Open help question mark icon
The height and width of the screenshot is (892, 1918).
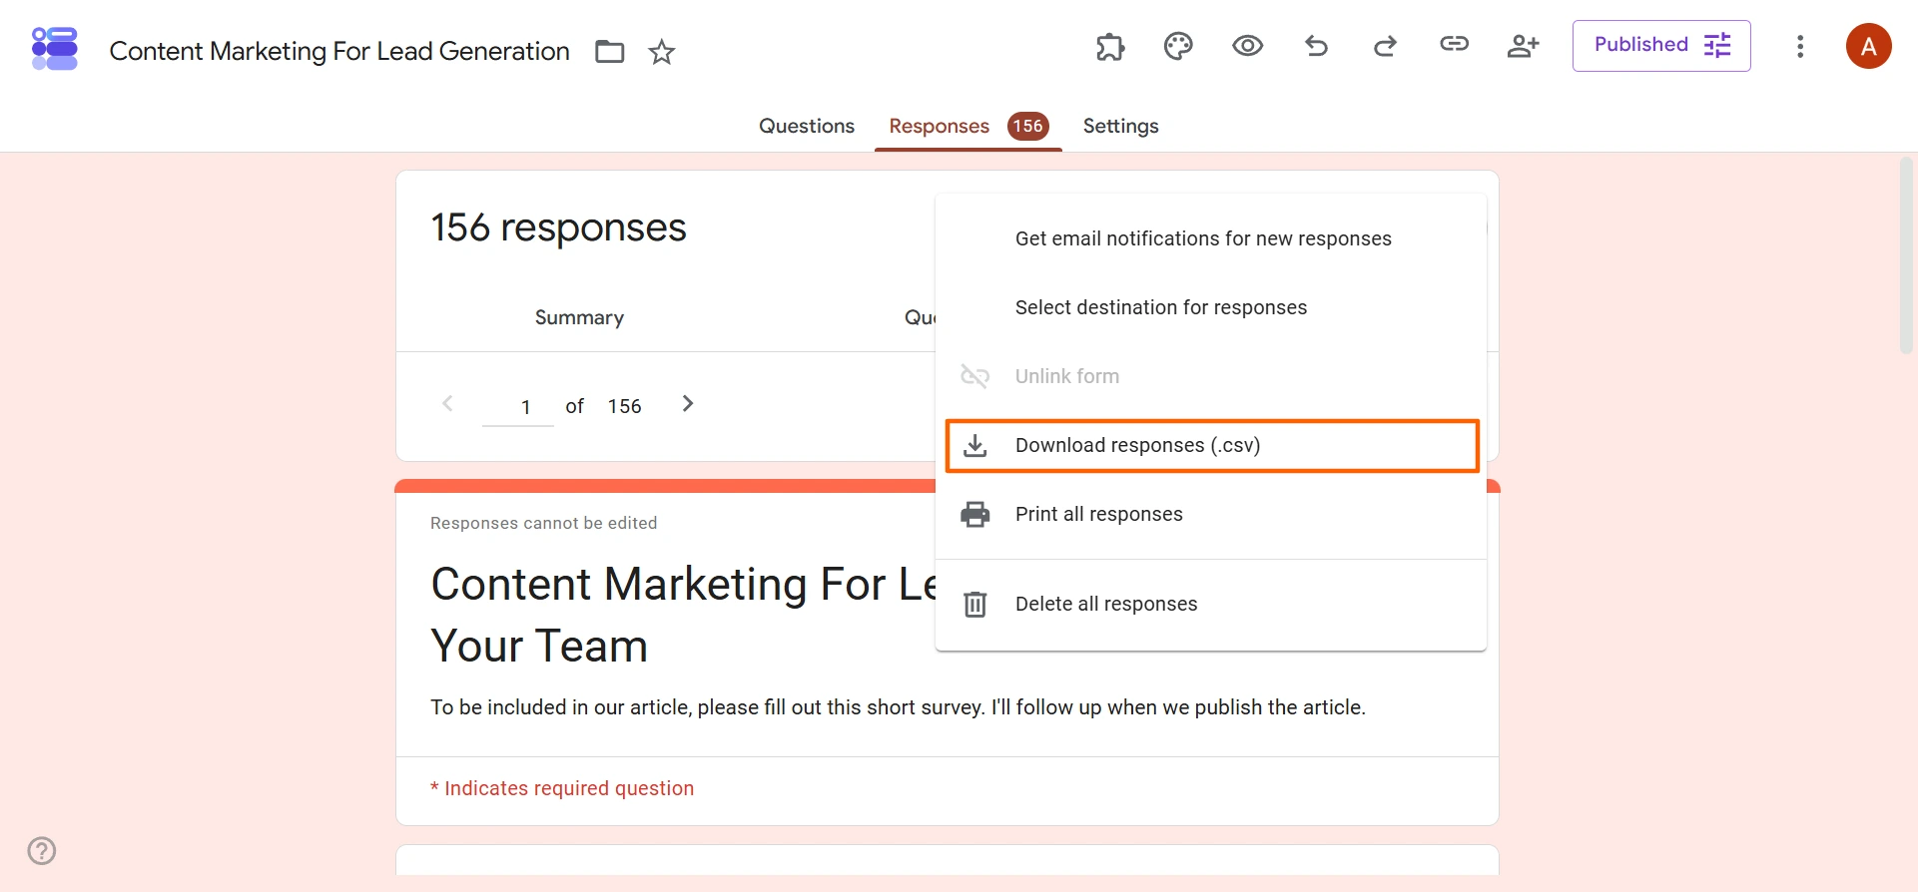point(42,851)
